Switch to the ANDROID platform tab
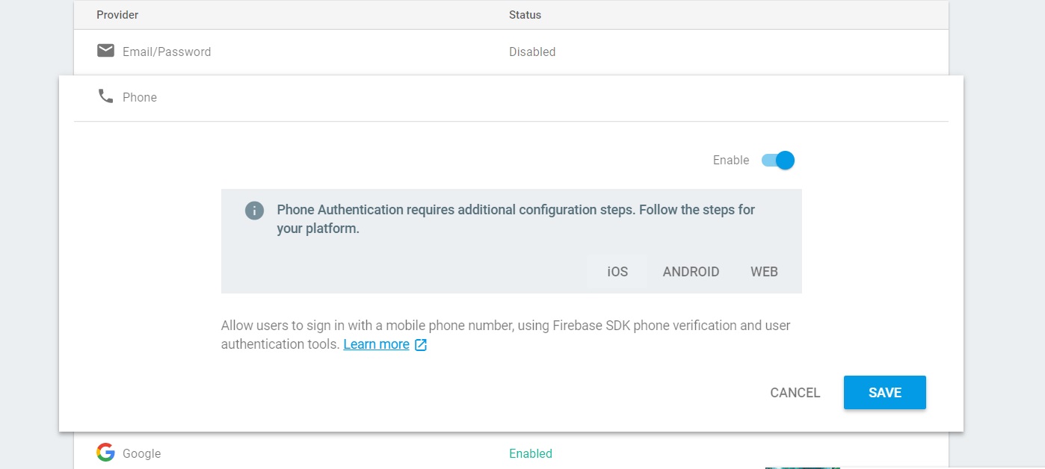Viewport: 1045px width, 469px height. coord(691,272)
